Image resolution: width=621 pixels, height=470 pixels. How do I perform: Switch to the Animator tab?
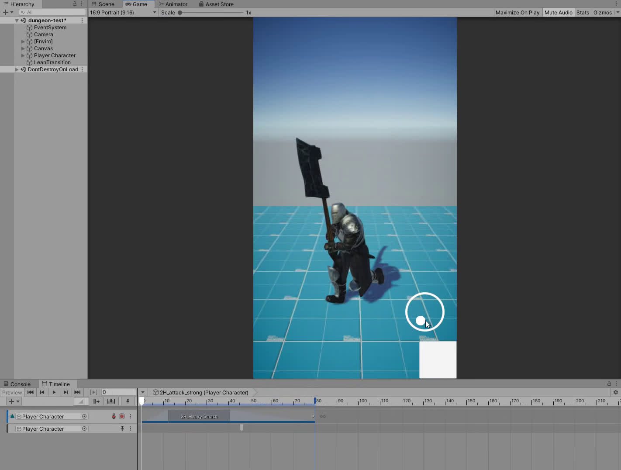pyautogui.click(x=173, y=4)
